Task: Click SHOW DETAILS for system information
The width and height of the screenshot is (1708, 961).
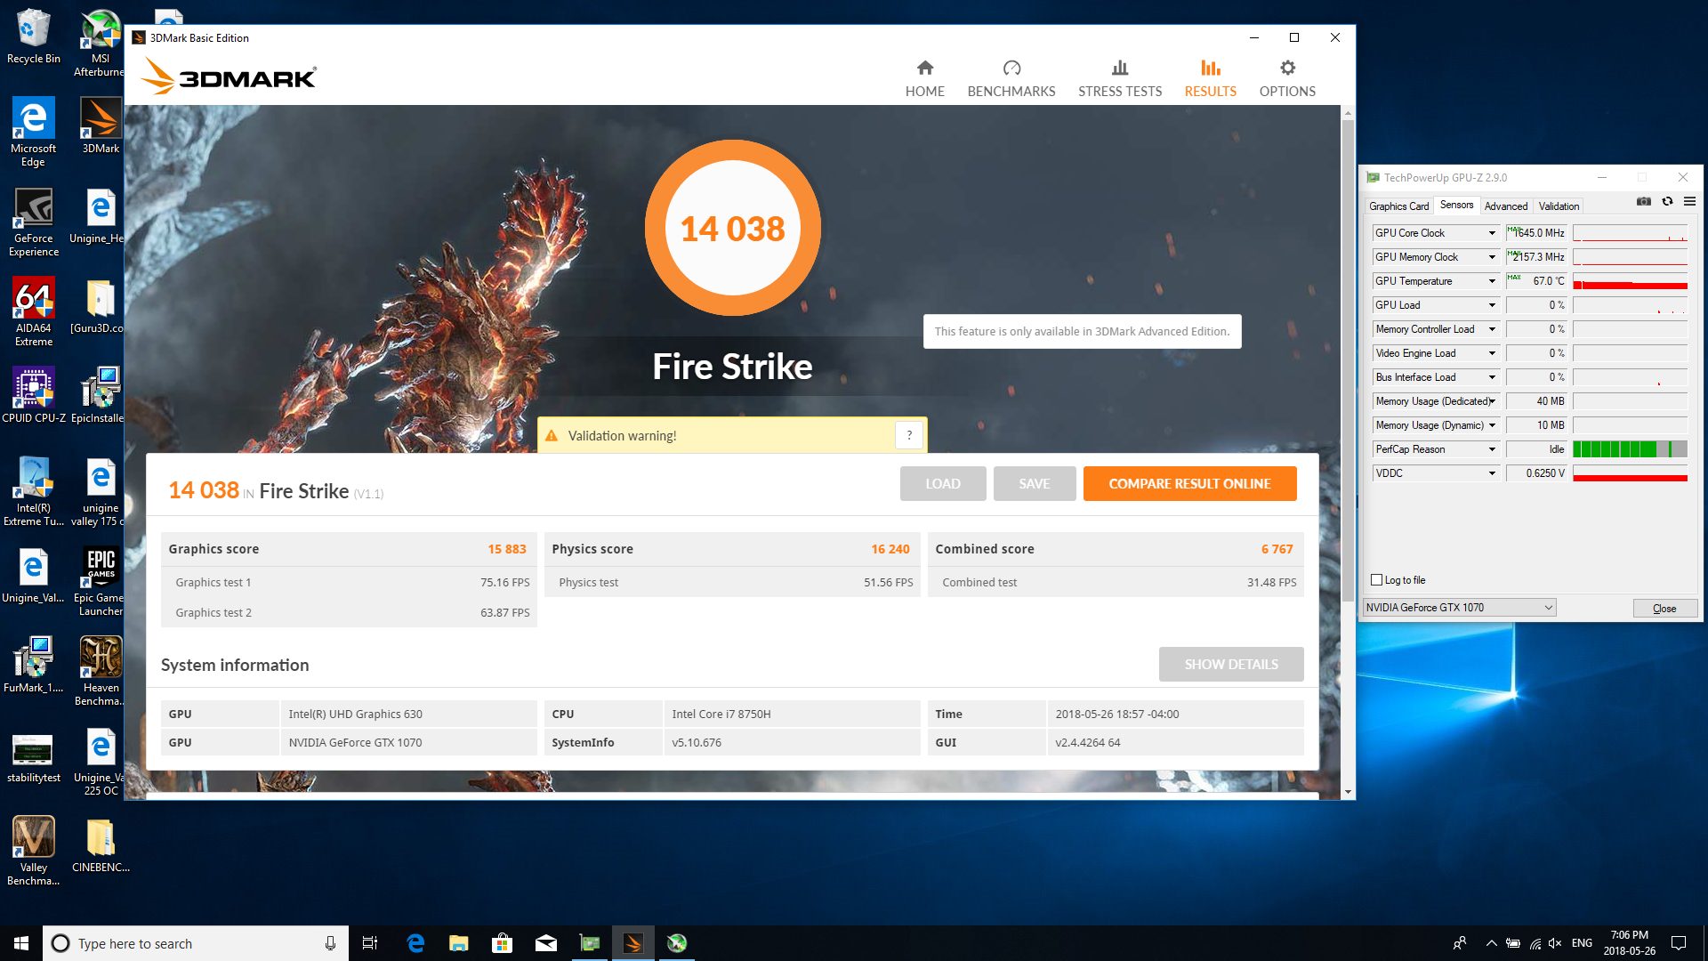Action: point(1231,665)
